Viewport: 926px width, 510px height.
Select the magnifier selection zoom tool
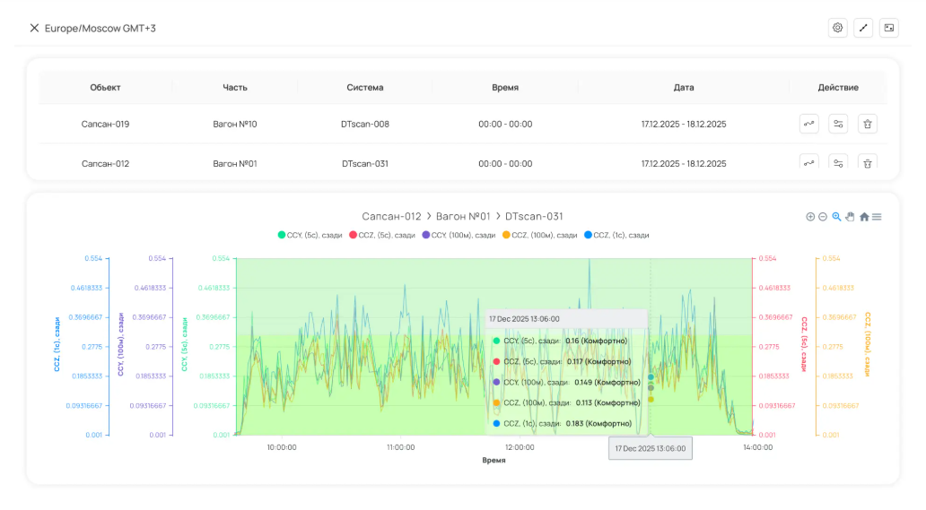pos(836,217)
